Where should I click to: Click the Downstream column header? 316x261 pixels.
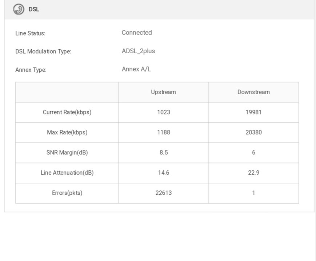(x=253, y=92)
